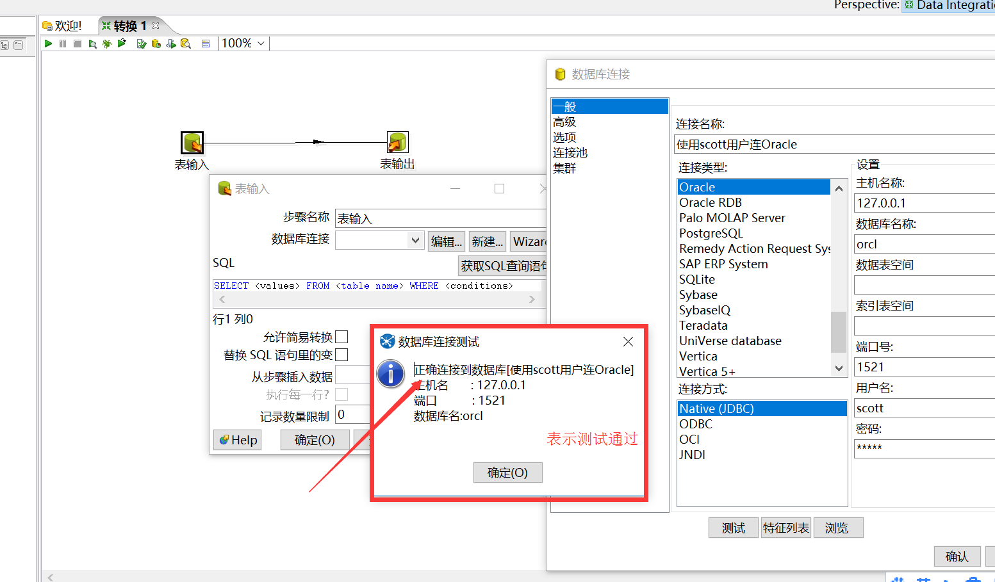Select the 表输入 step icon on canvas
Image resolution: width=995 pixels, height=582 pixels.
click(x=192, y=142)
